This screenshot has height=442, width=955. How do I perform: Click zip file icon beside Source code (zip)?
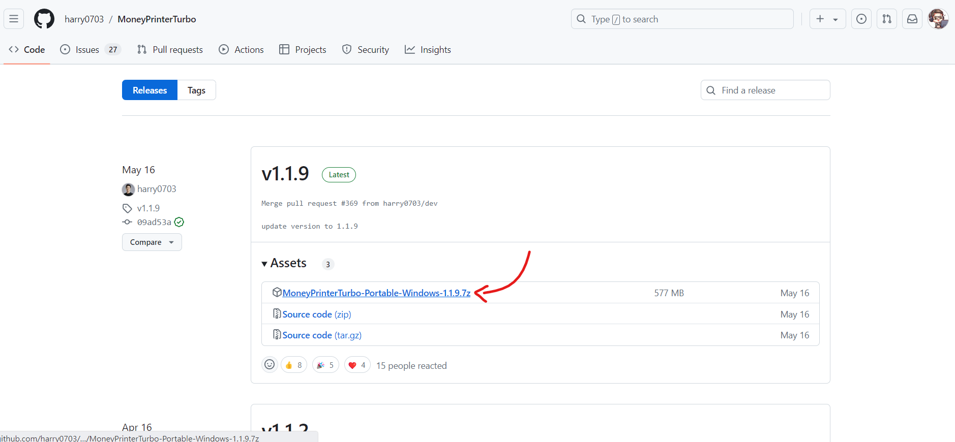click(x=277, y=313)
